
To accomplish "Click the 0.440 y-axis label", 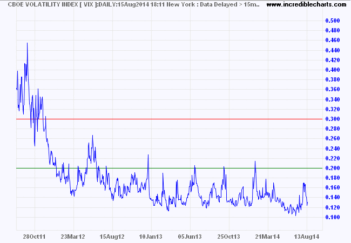I will tap(333, 50).
